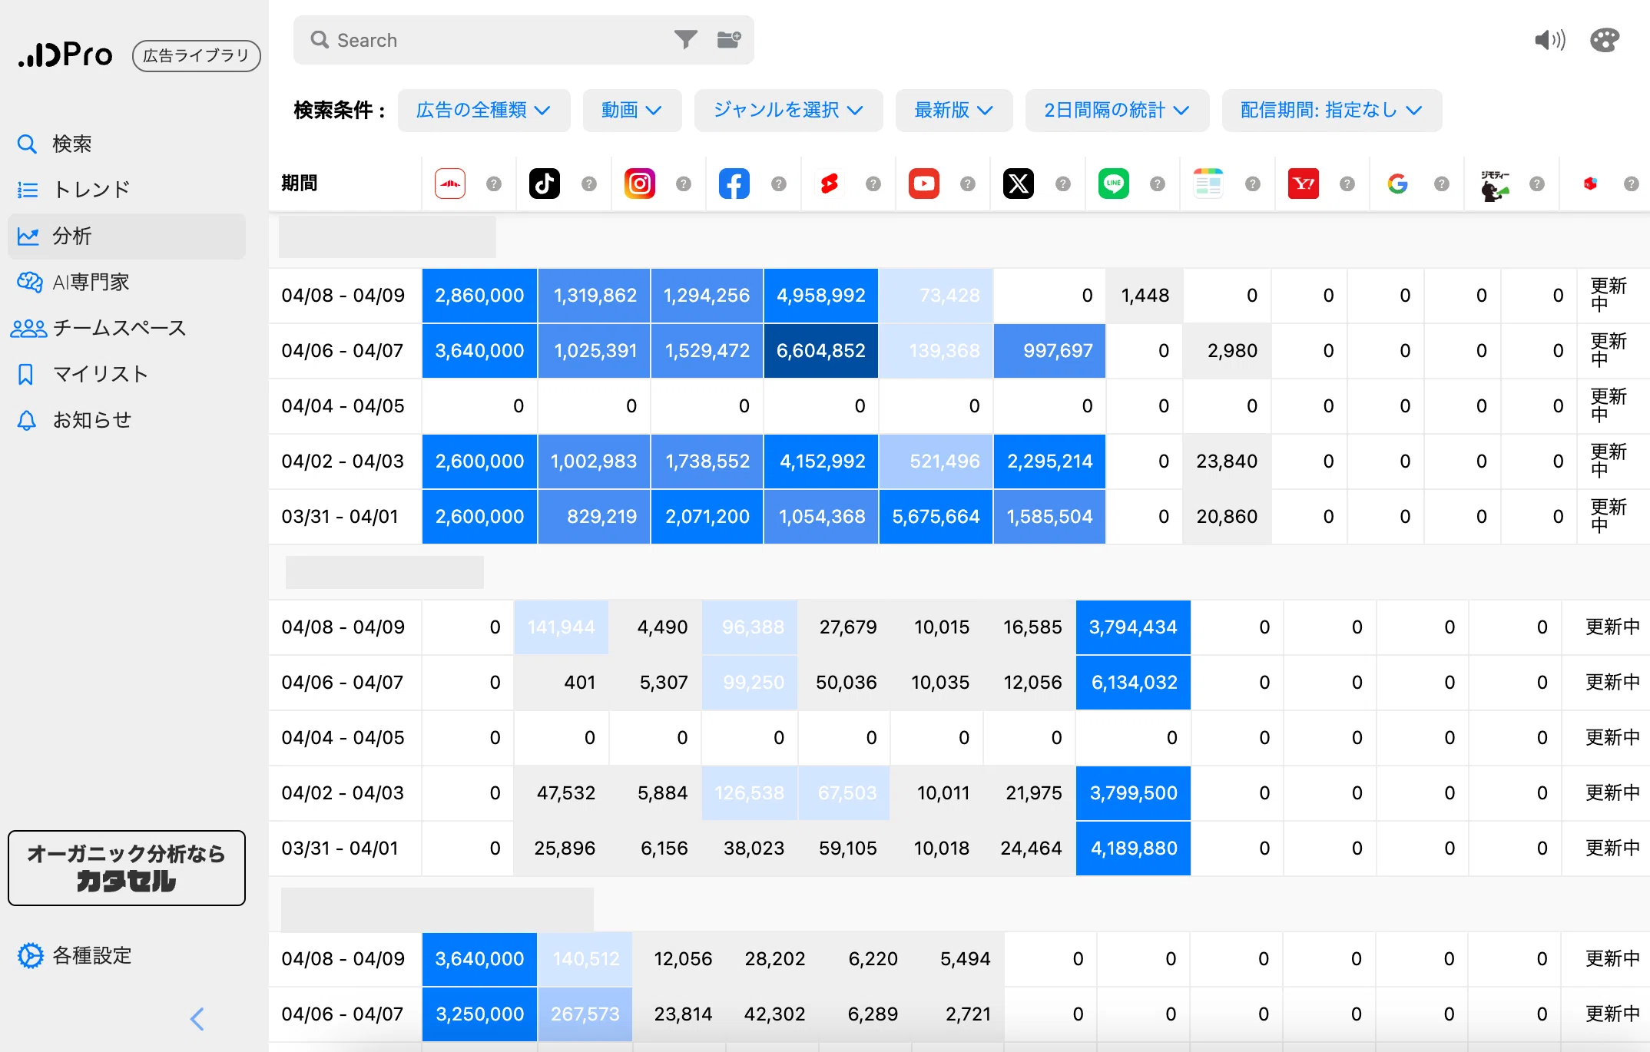Click the cell showing 4,189,880

pos(1133,849)
